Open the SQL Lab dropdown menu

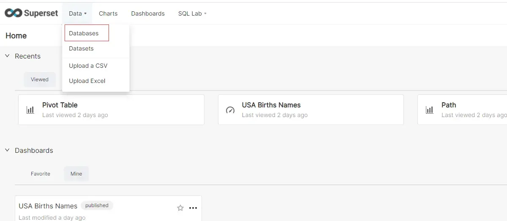click(192, 13)
